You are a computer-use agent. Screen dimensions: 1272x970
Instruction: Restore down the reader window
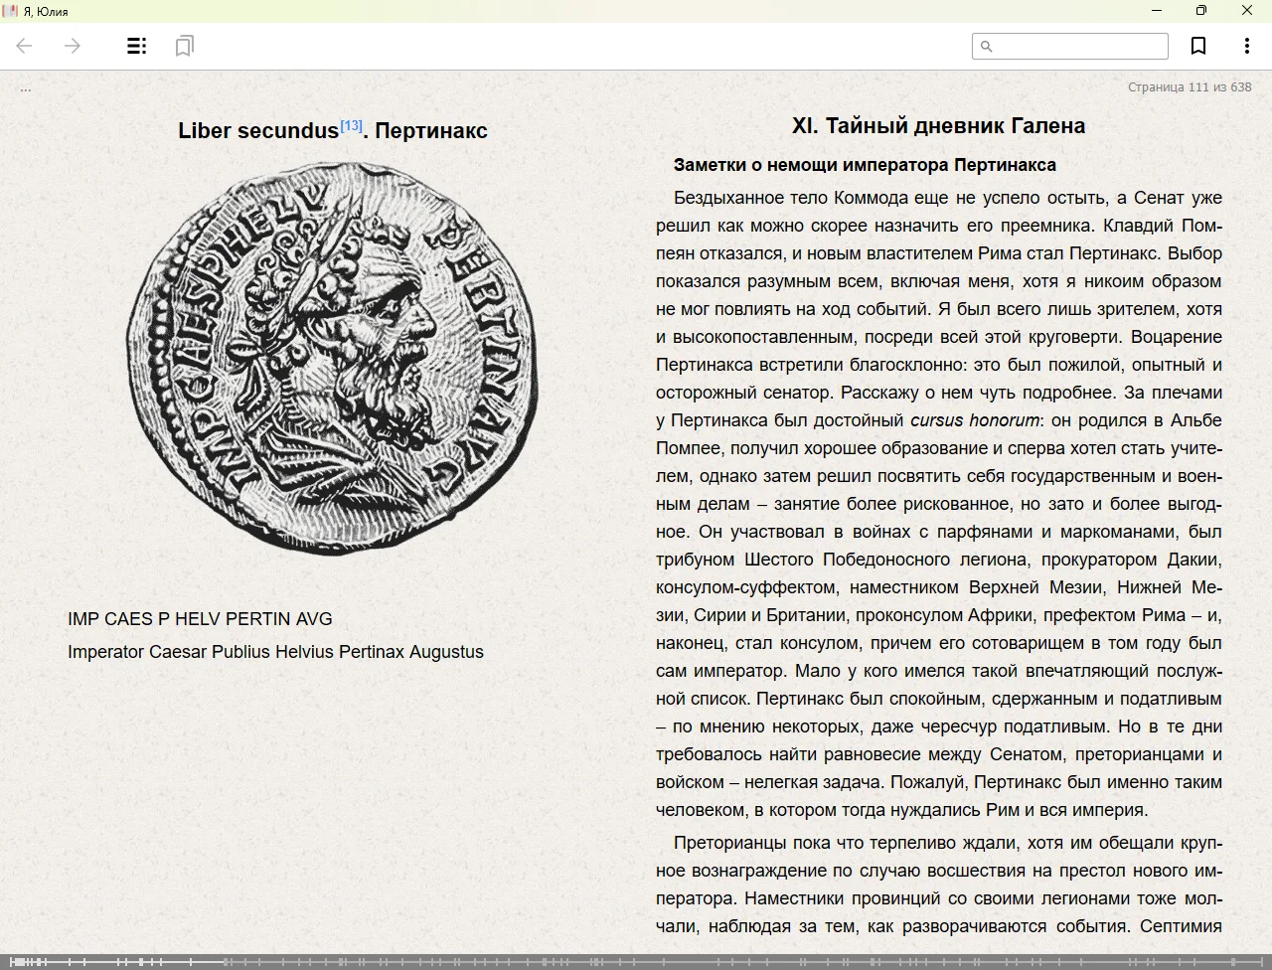(1201, 11)
